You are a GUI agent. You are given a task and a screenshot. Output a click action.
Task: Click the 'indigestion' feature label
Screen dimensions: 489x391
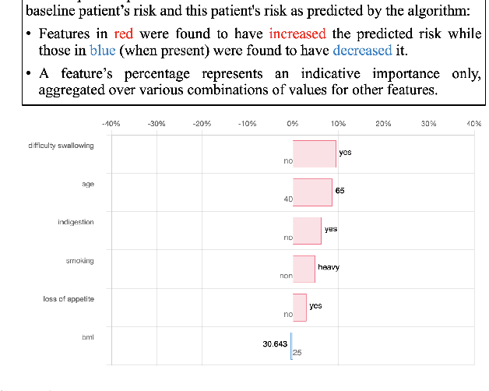(x=76, y=222)
